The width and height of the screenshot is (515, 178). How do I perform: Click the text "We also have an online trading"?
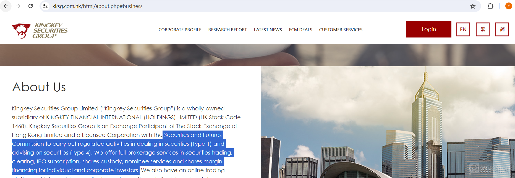183,170
